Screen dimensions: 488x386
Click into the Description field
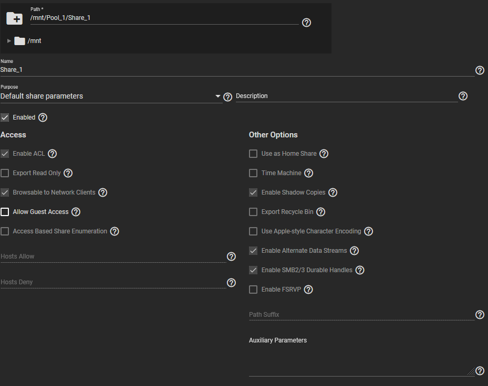point(347,96)
